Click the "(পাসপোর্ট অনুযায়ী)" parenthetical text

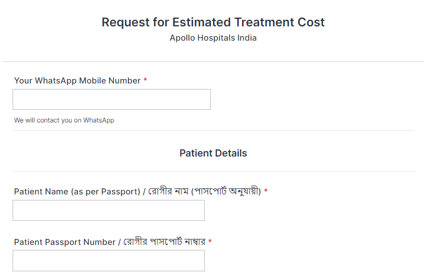[226, 192]
